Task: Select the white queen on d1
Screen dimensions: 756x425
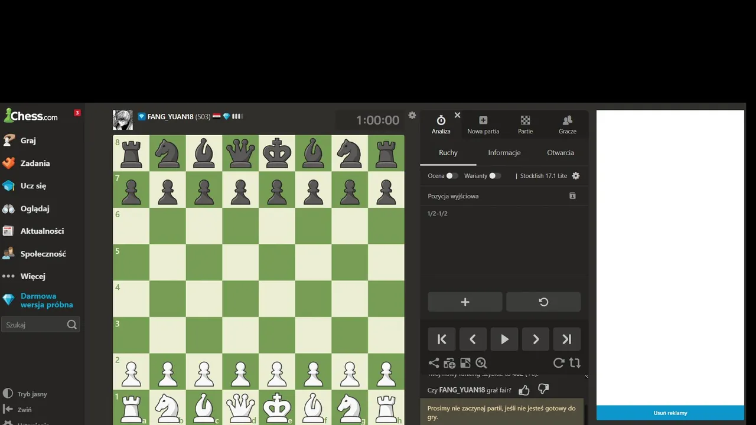Action: [x=240, y=407]
